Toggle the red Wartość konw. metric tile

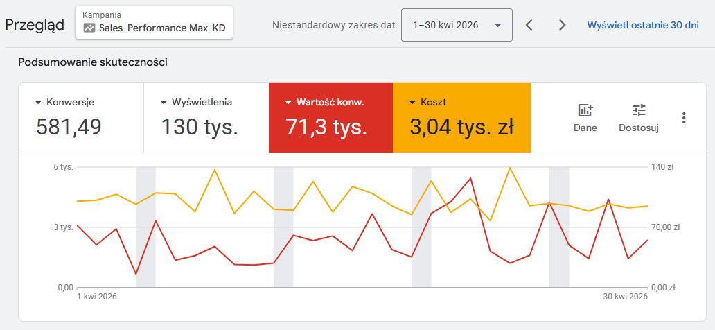pos(330,117)
